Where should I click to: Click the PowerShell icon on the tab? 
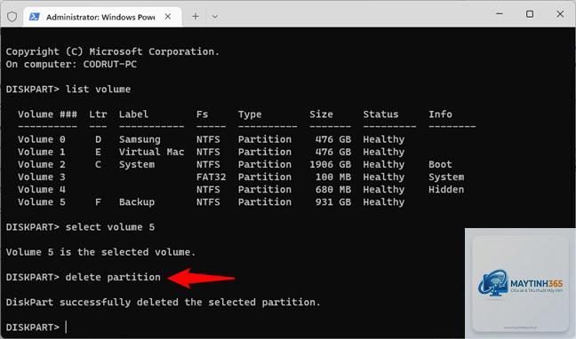coord(34,17)
